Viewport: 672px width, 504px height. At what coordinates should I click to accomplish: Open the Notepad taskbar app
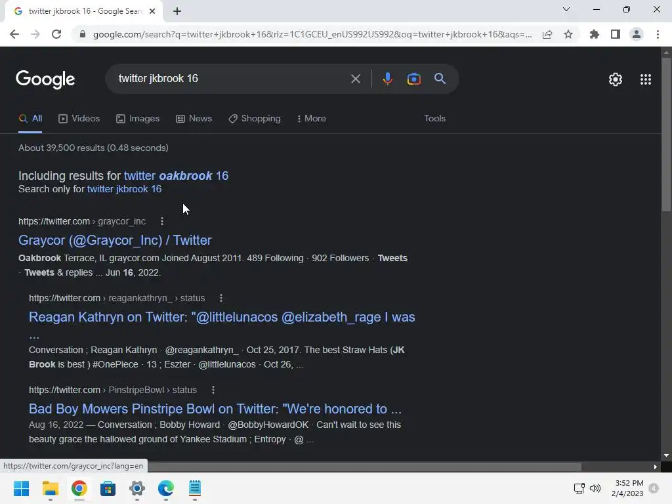coord(194,488)
